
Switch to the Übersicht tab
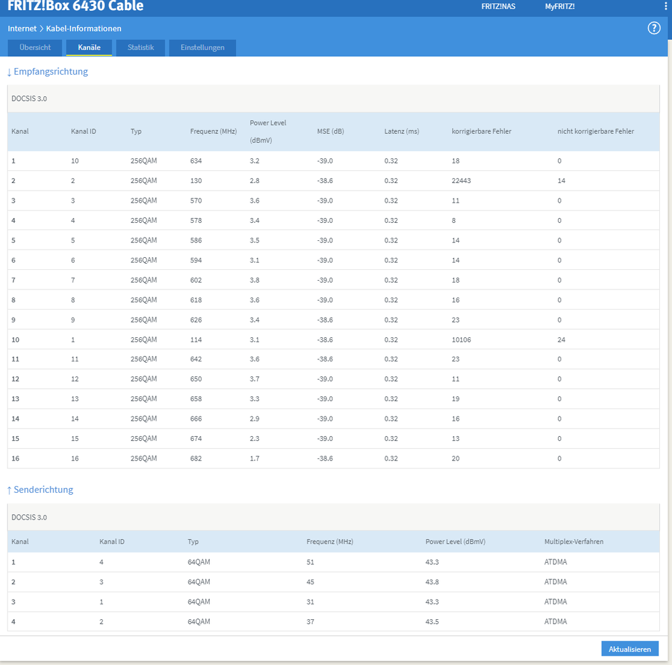[35, 48]
